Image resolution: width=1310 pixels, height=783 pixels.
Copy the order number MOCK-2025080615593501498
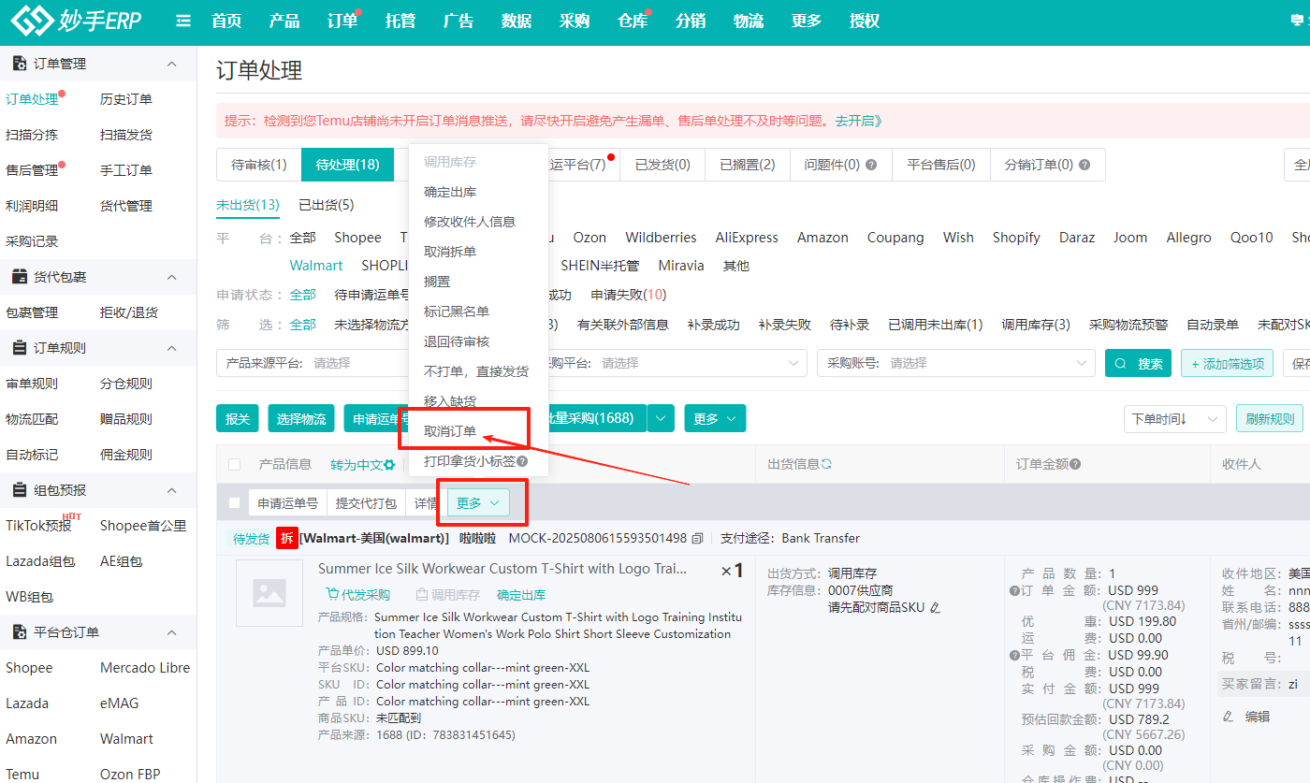click(697, 539)
